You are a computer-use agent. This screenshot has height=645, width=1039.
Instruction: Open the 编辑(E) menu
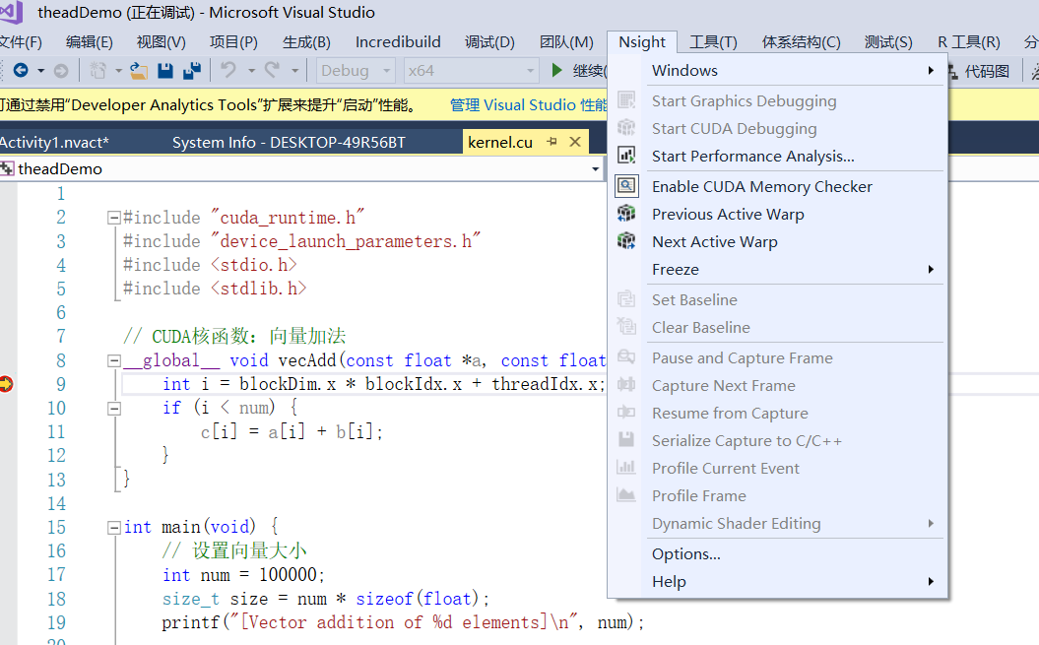tap(90, 41)
